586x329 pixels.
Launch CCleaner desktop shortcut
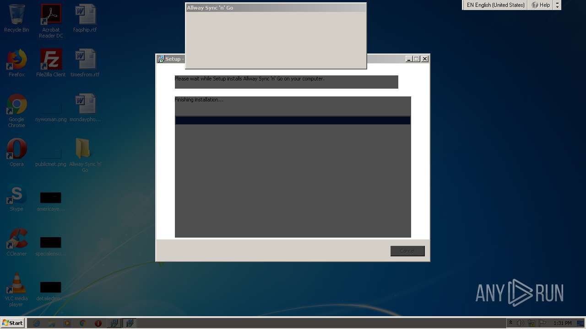(x=16, y=242)
